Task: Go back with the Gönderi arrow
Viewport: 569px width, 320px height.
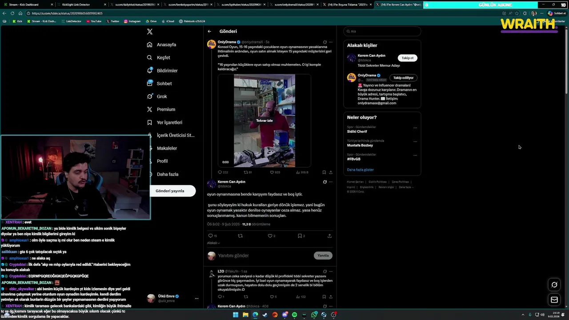Action: pos(209,32)
